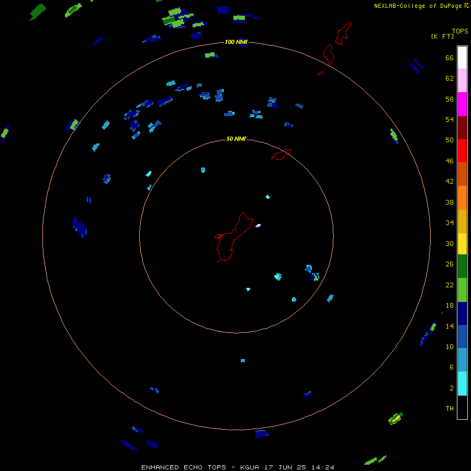The image size is (471, 471).
Task: Click the "[K FT]" units label
Action: (442, 36)
